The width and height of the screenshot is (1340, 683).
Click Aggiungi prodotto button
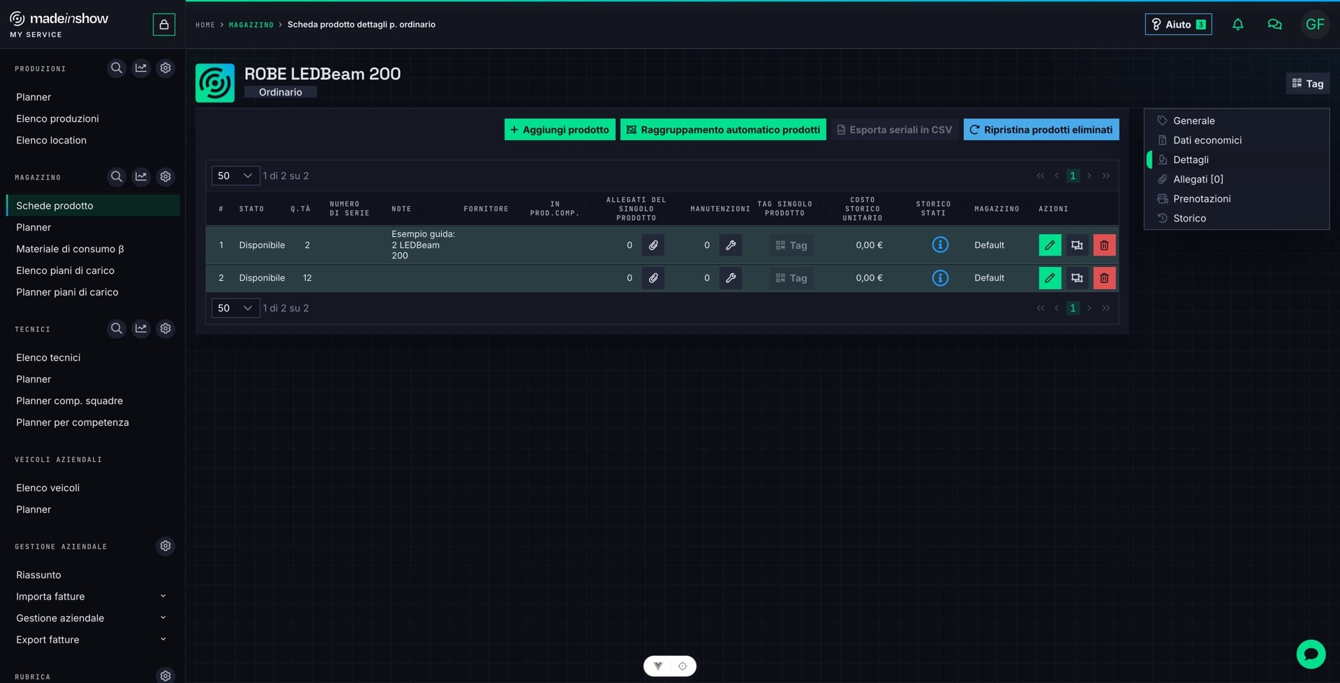click(560, 130)
